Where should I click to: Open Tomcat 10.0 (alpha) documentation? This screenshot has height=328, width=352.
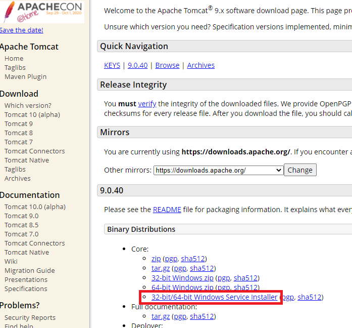click(x=35, y=207)
